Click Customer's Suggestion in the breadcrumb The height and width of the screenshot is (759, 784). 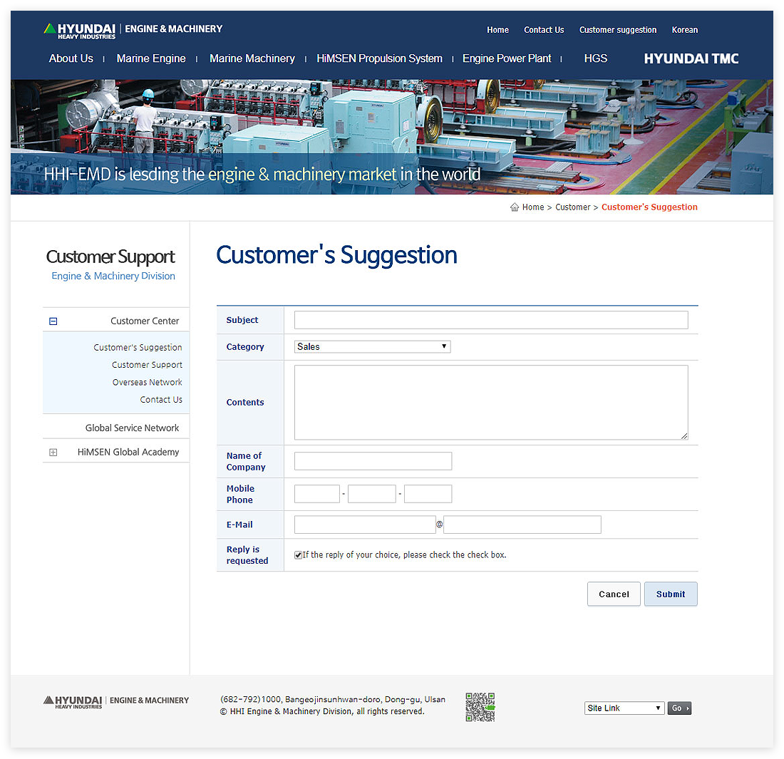[649, 207]
